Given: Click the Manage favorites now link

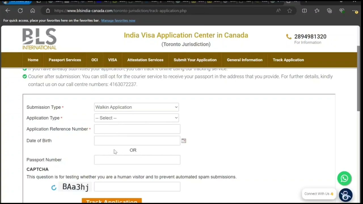Looking at the screenshot, I should click(x=118, y=20).
